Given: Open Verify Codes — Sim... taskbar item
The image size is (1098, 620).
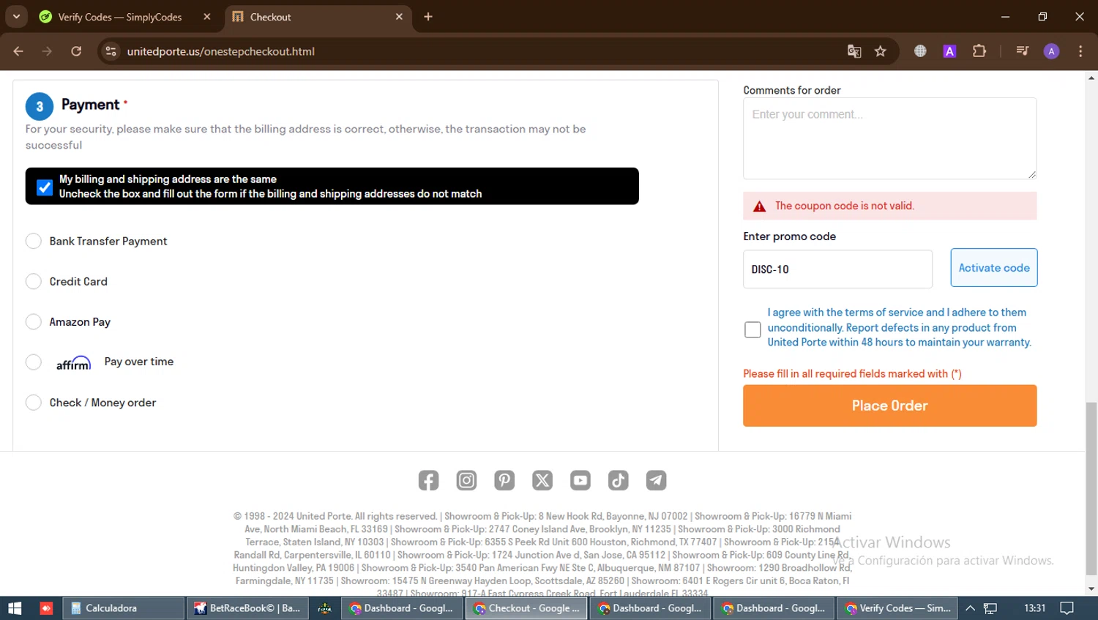Looking at the screenshot, I should [898, 608].
